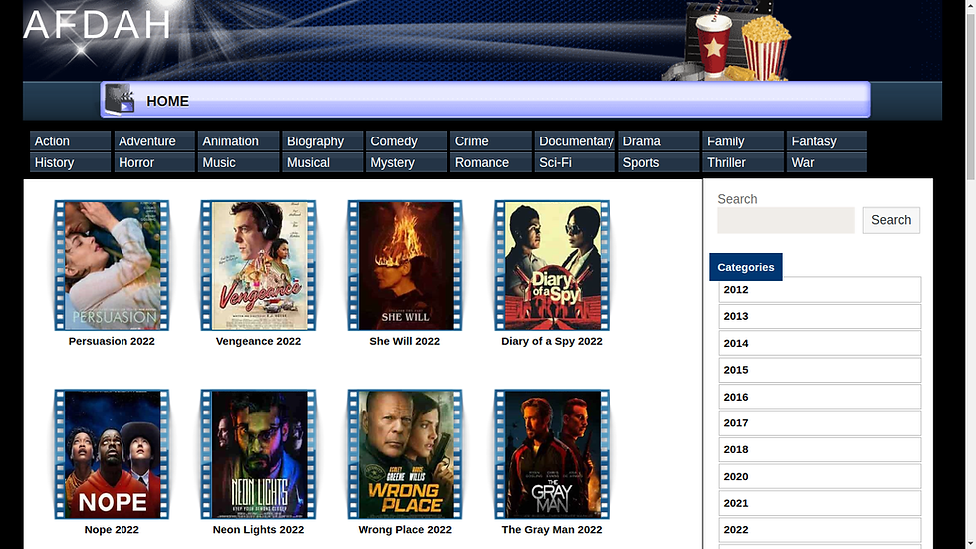Screen dimensions: 976x549
Task: Open the 2014 category
Action: pyautogui.click(x=820, y=343)
